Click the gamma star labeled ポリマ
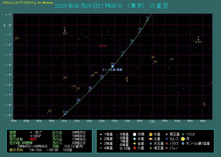The height and width of the screenshot is (157, 221). [198, 40]
